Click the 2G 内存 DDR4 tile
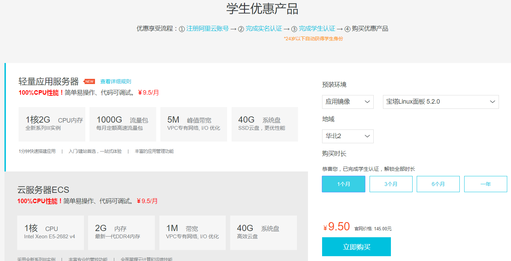The height and width of the screenshot is (261, 511). click(121, 233)
